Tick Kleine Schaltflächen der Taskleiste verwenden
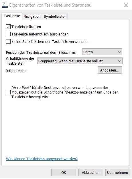The height and width of the screenshot is (179, 132). [8, 41]
